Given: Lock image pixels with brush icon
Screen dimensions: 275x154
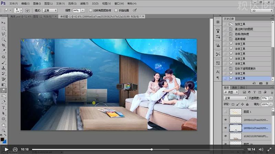Looking at the screenshot, I should click(238, 104).
